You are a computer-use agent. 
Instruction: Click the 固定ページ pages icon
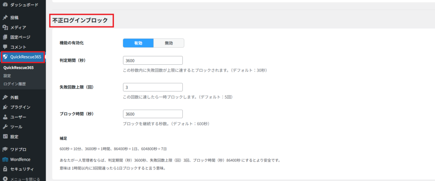pos(5,37)
